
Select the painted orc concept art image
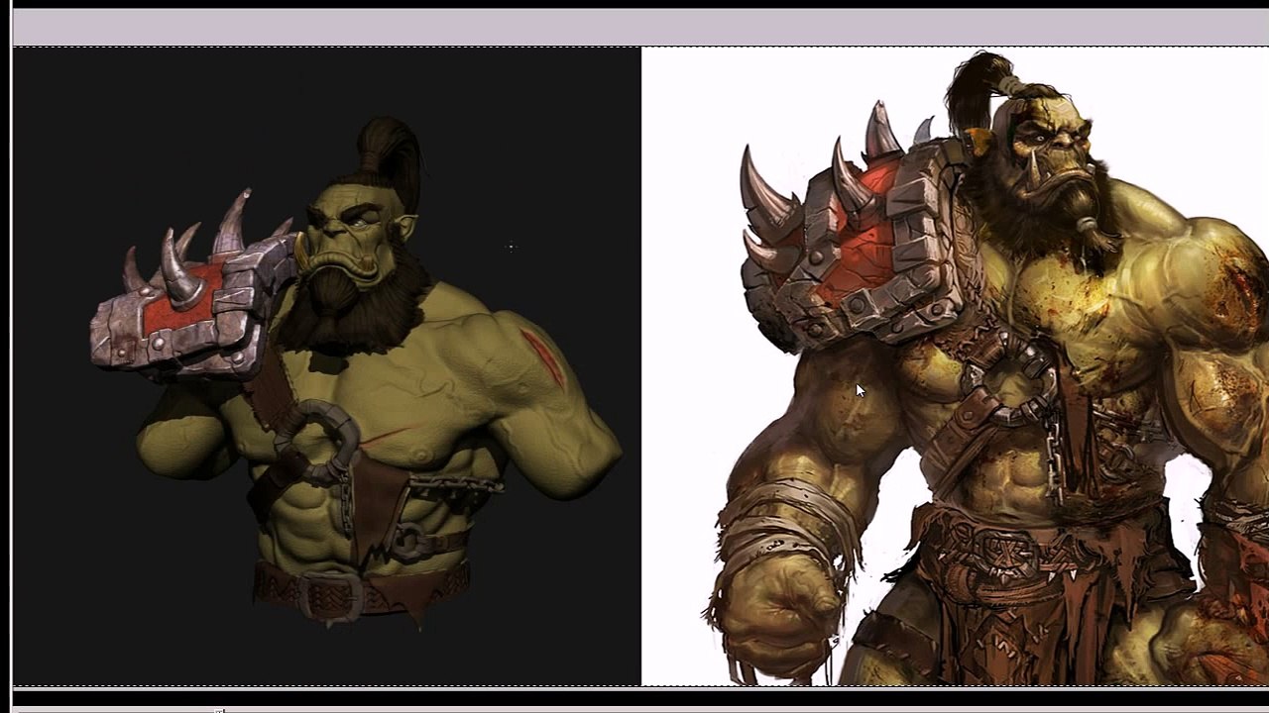956,366
